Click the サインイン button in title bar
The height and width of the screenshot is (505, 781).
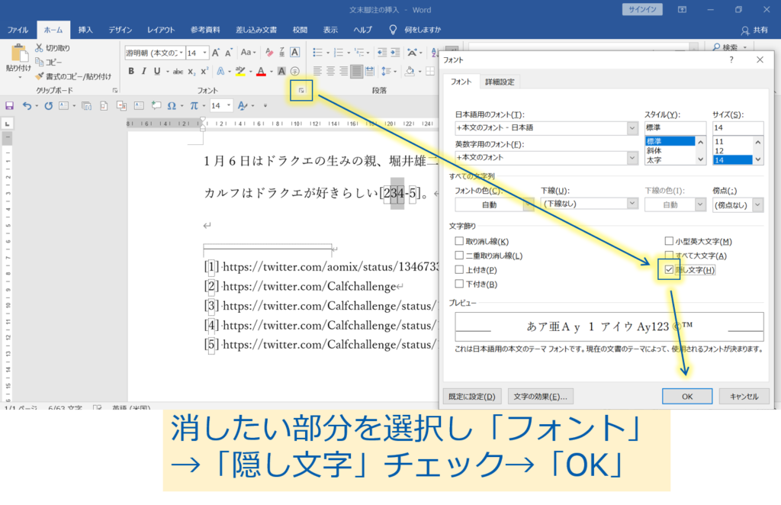coord(642,9)
